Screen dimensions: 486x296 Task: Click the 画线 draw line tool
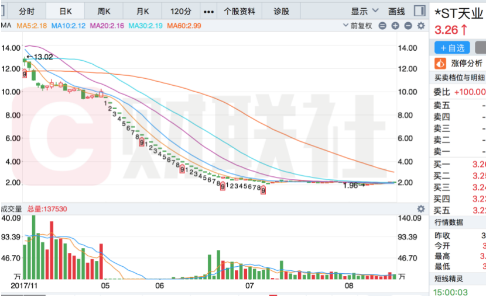(x=396, y=11)
